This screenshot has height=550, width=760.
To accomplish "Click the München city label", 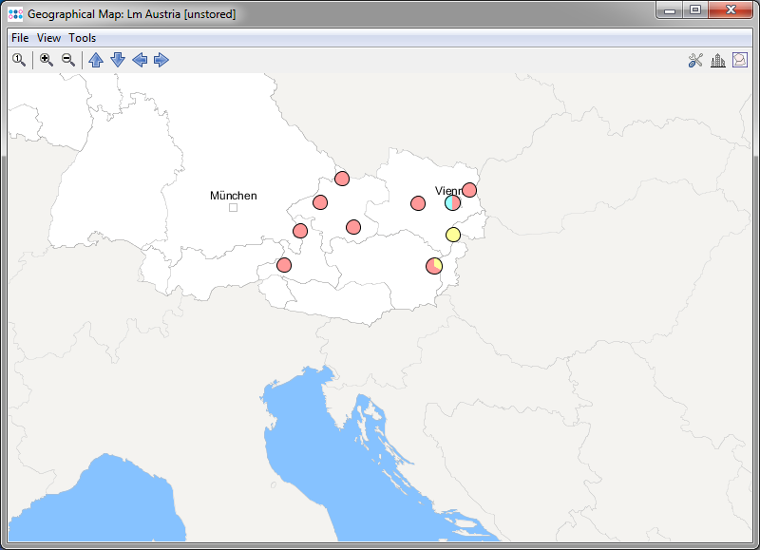I will (233, 196).
